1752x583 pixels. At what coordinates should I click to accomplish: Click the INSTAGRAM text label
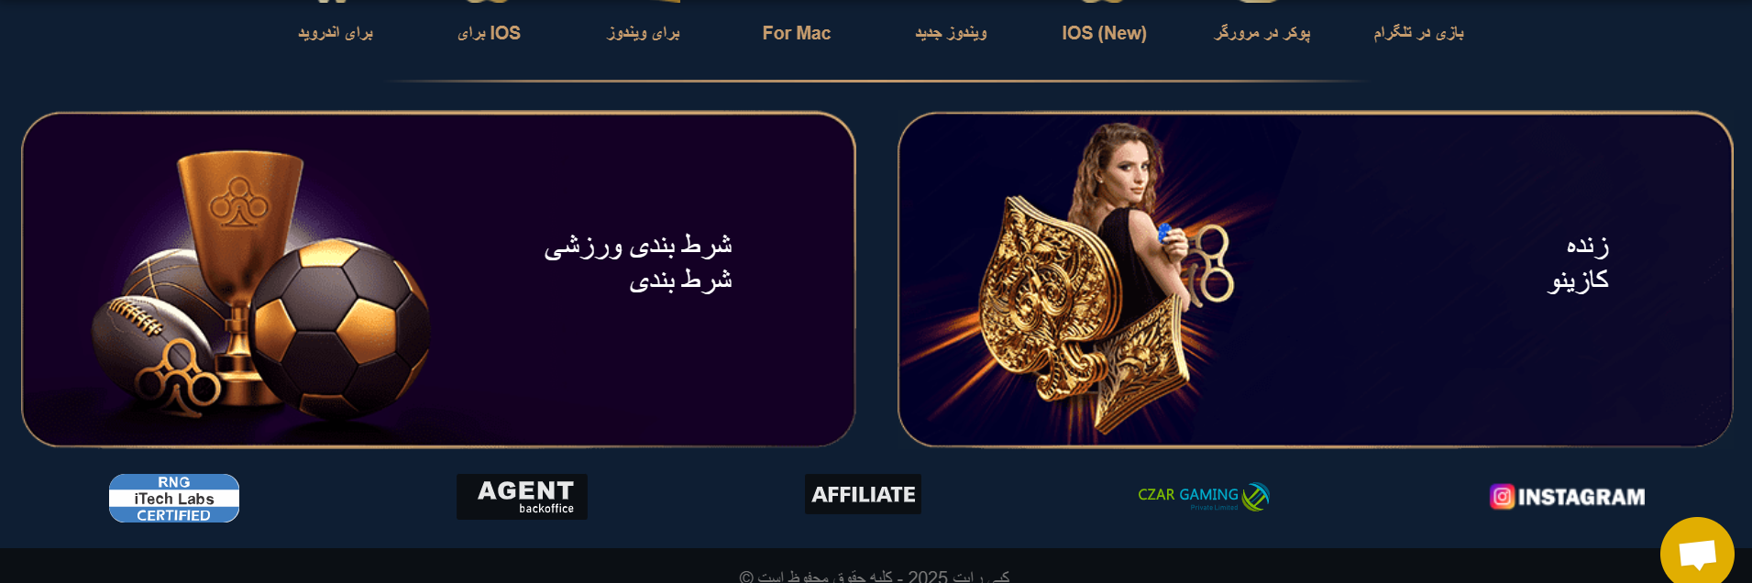[1581, 497]
